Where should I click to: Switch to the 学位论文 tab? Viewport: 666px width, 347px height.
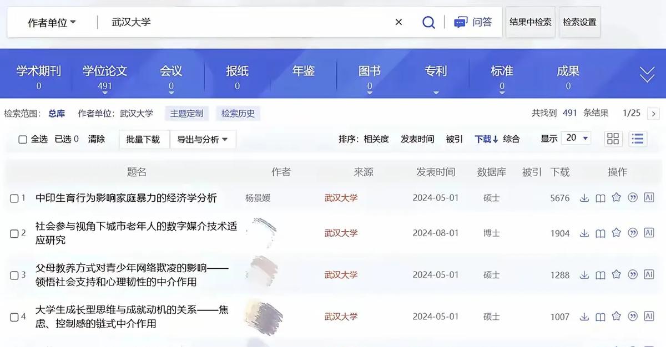(105, 72)
